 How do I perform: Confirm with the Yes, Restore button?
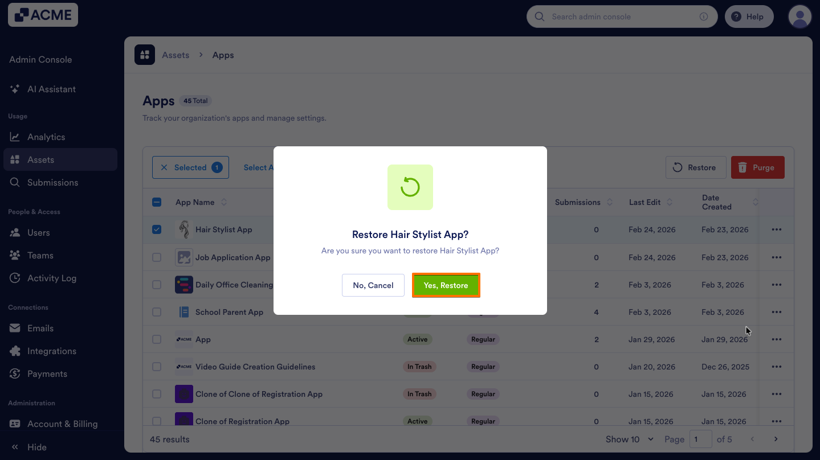click(x=446, y=285)
